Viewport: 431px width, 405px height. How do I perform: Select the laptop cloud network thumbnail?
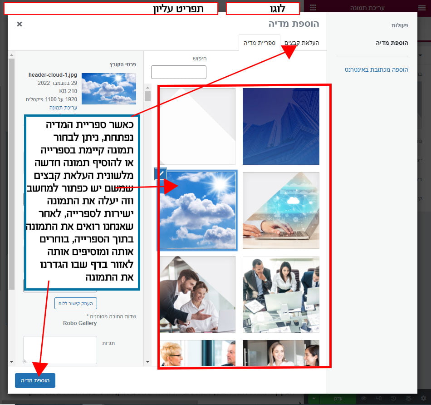tap(281, 210)
